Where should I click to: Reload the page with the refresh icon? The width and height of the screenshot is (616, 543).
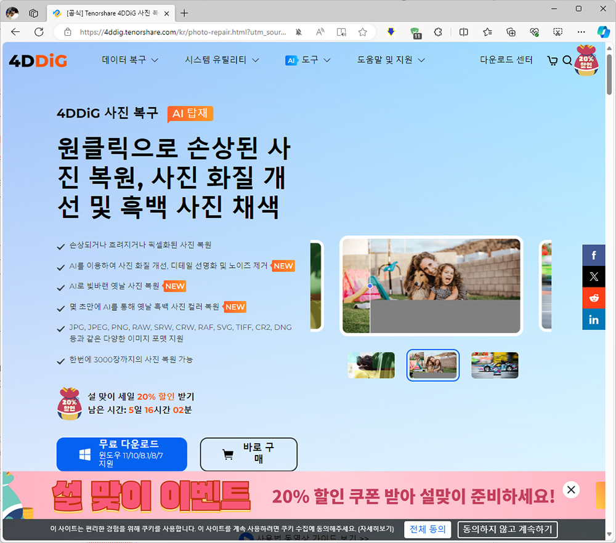point(39,32)
